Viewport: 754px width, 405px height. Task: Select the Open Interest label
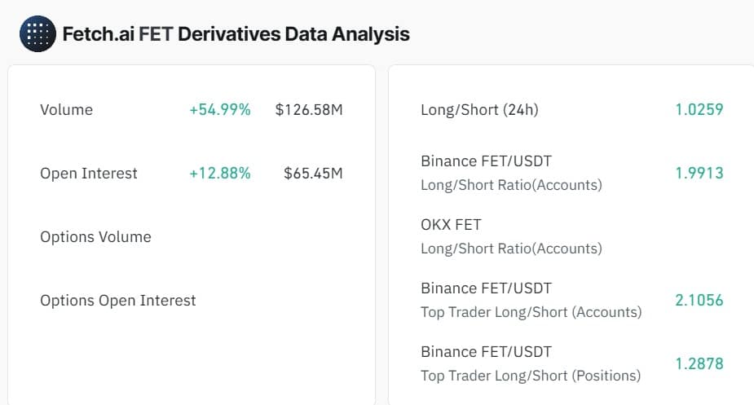89,173
